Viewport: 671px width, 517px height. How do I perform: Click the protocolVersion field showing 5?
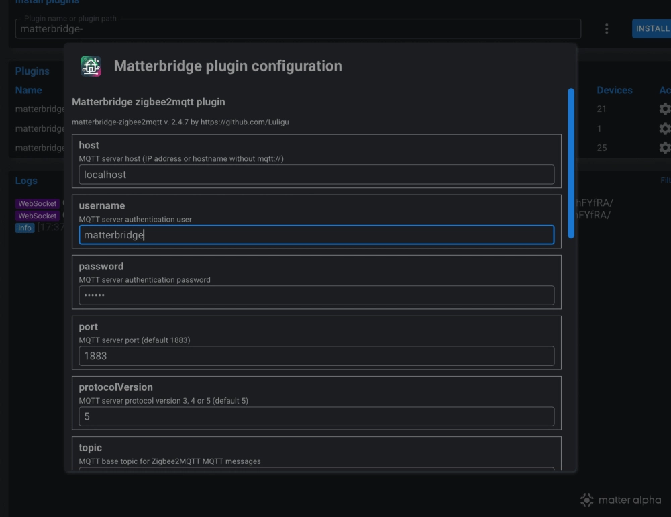[x=316, y=416]
